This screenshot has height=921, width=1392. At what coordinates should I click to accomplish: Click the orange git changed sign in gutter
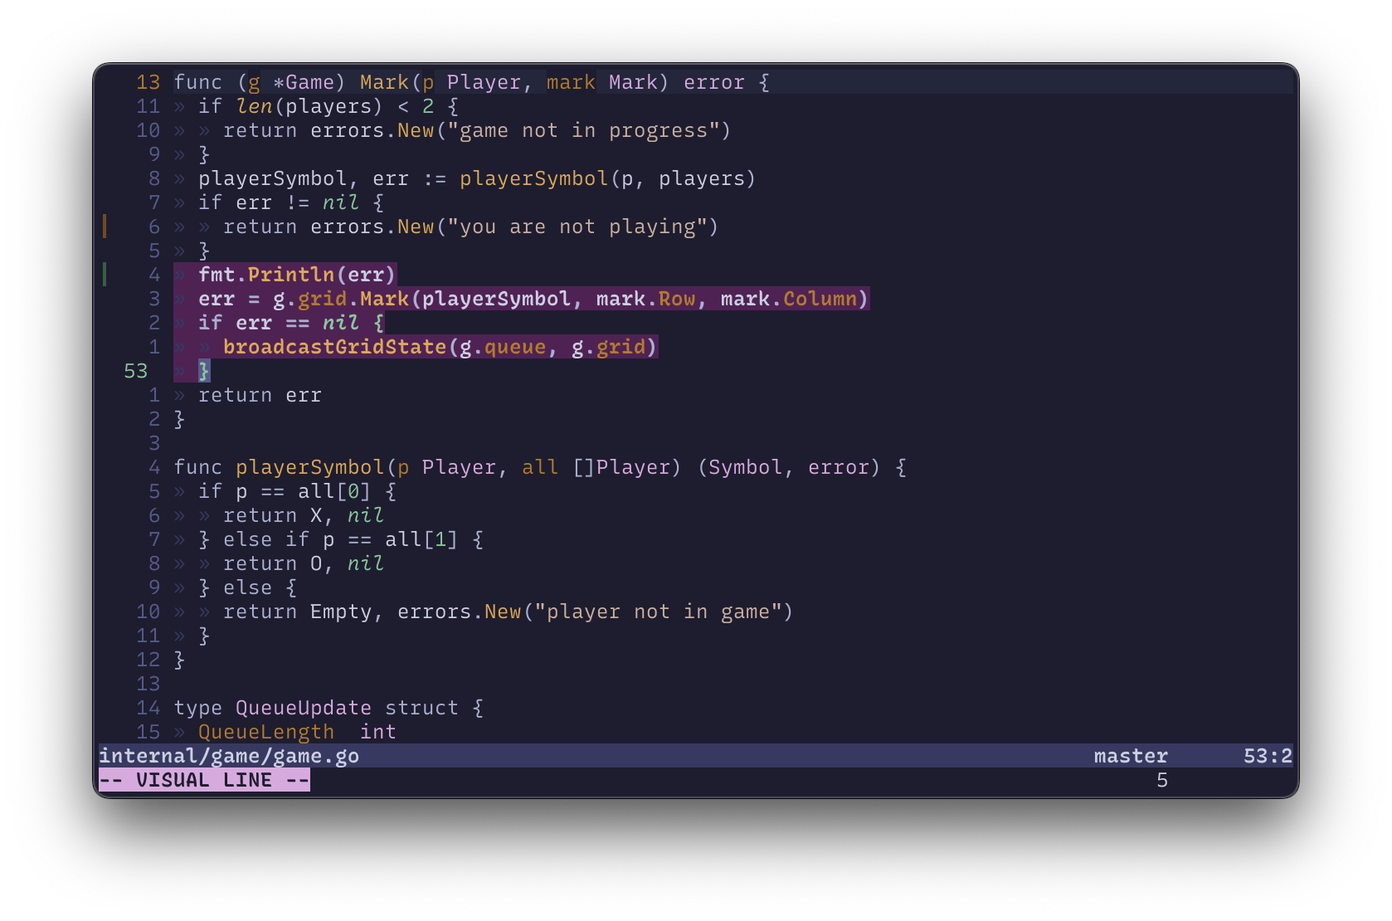pyautogui.click(x=105, y=227)
